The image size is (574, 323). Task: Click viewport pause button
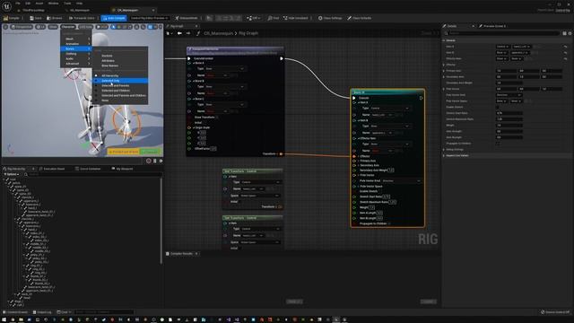click(x=155, y=161)
